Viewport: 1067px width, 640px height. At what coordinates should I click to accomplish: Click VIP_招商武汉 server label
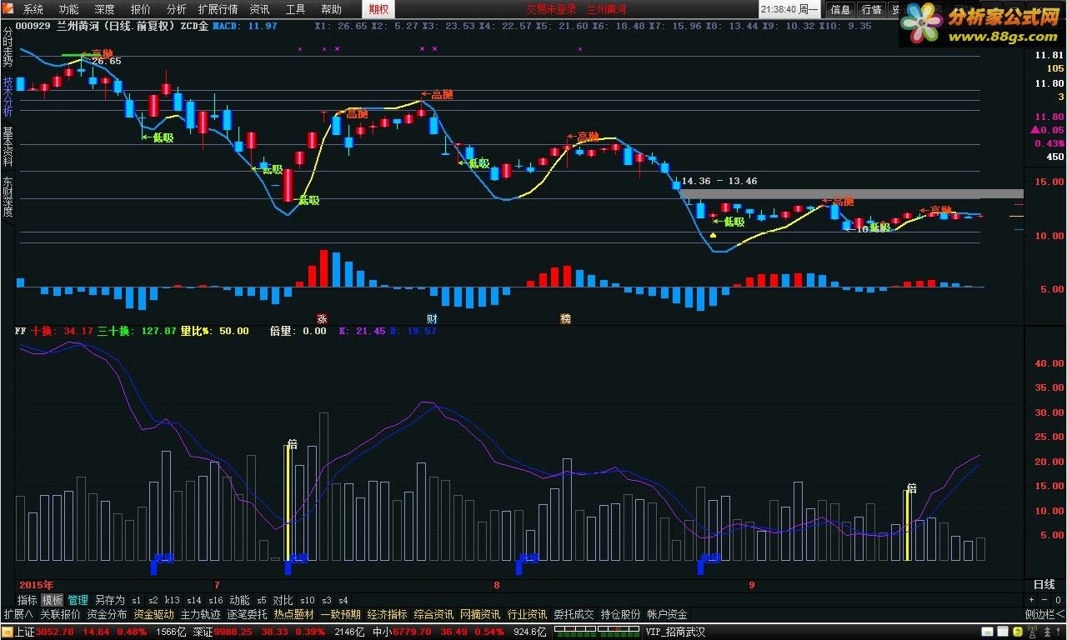(x=675, y=632)
